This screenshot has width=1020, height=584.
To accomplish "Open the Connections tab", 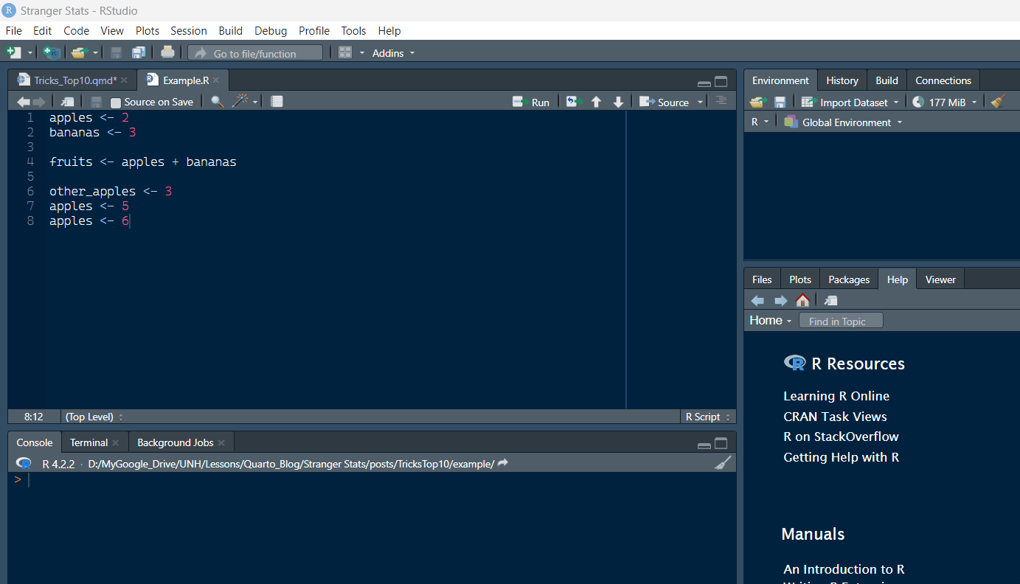I will (x=943, y=80).
